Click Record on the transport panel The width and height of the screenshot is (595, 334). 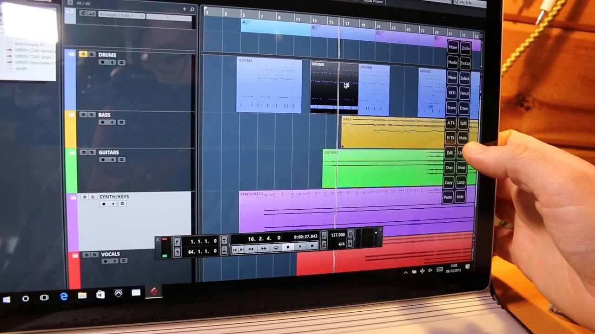point(312,246)
